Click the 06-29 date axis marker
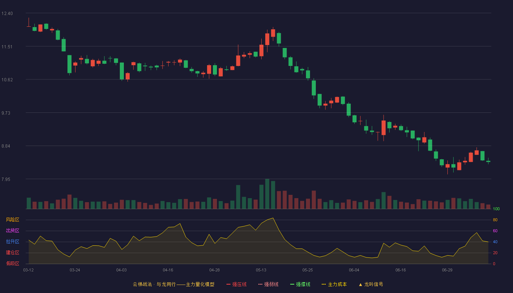This screenshot has width=513, height=293. click(447, 270)
